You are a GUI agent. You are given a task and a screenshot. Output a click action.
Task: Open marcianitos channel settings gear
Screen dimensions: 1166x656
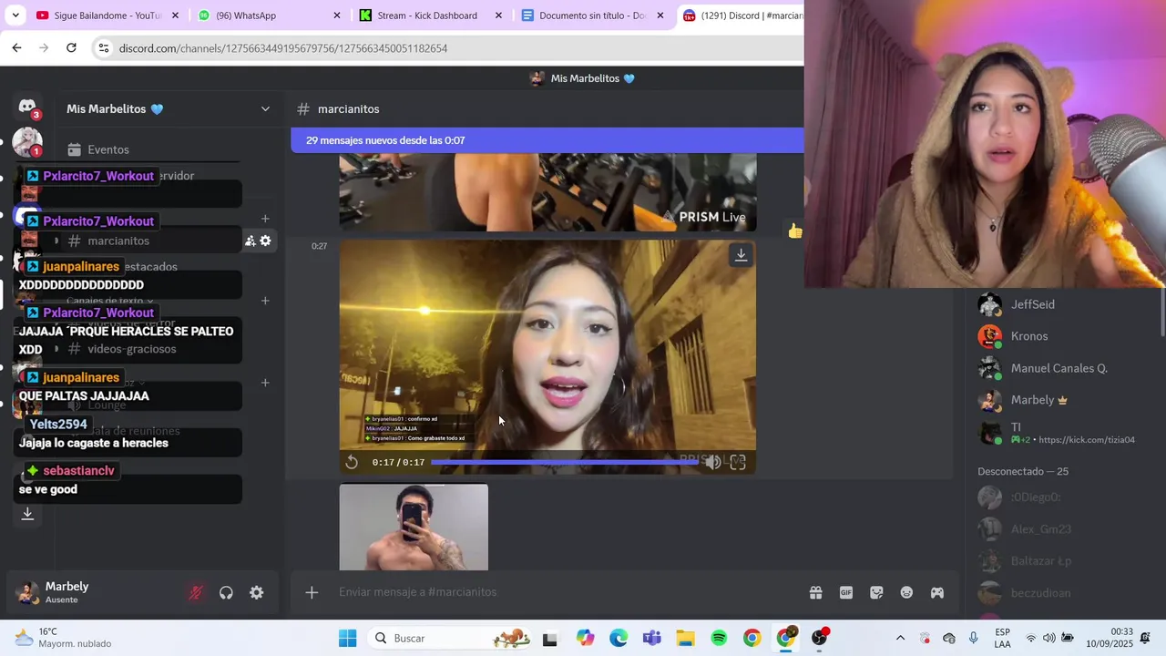tap(265, 241)
